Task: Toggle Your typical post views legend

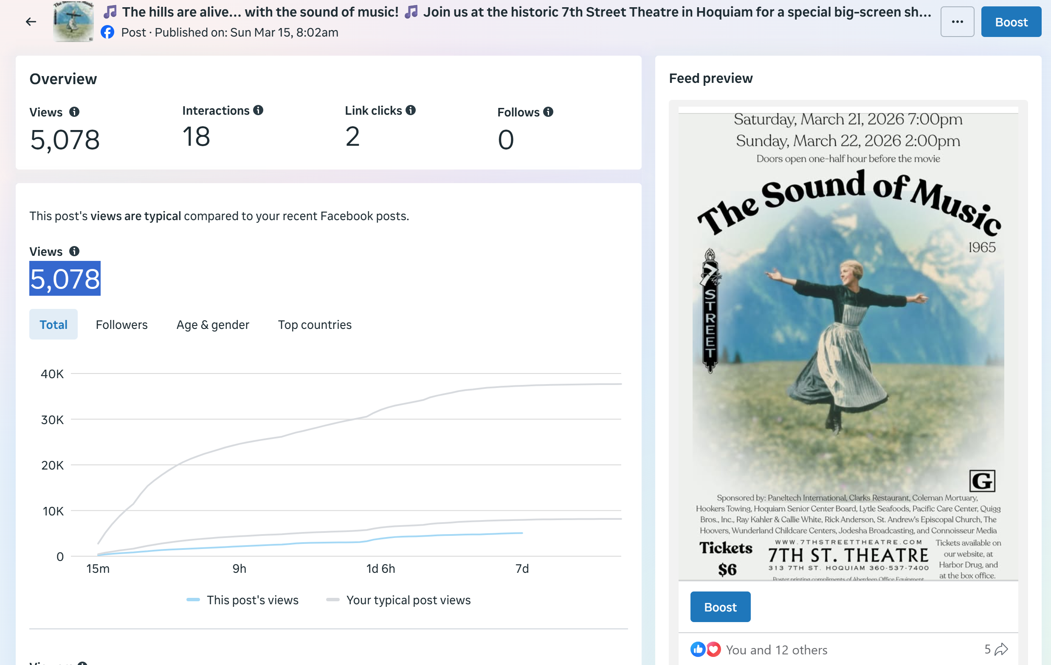Action: pos(398,600)
